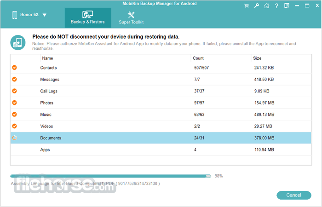
Task: Click the Name column header
Action: tap(47, 58)
